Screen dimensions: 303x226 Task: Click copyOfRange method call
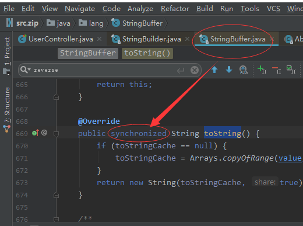tap(248, 158)
